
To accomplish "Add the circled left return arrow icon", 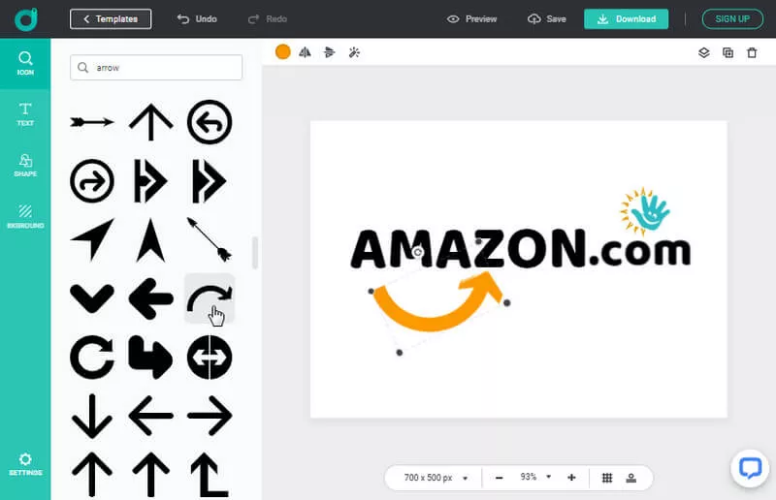I will 210,122.
